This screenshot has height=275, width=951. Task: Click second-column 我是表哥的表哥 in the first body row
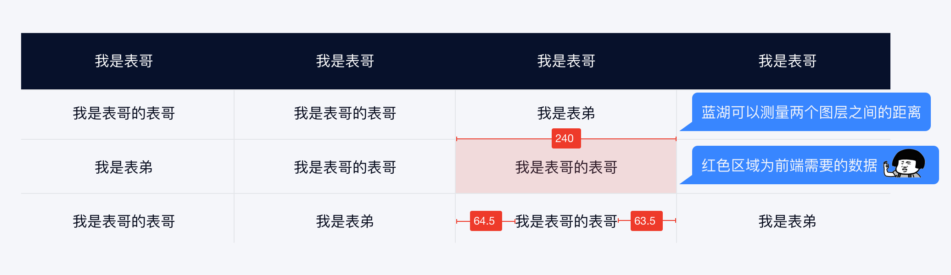coord(345,113)
